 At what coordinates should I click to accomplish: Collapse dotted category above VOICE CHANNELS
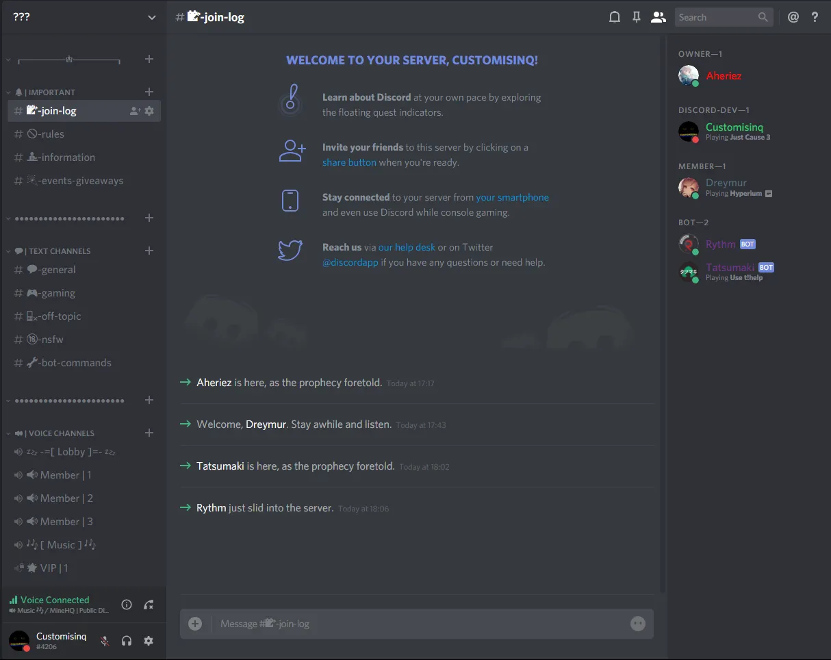point(66,401)
